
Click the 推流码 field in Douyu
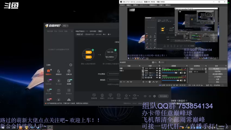click(113, 80)
